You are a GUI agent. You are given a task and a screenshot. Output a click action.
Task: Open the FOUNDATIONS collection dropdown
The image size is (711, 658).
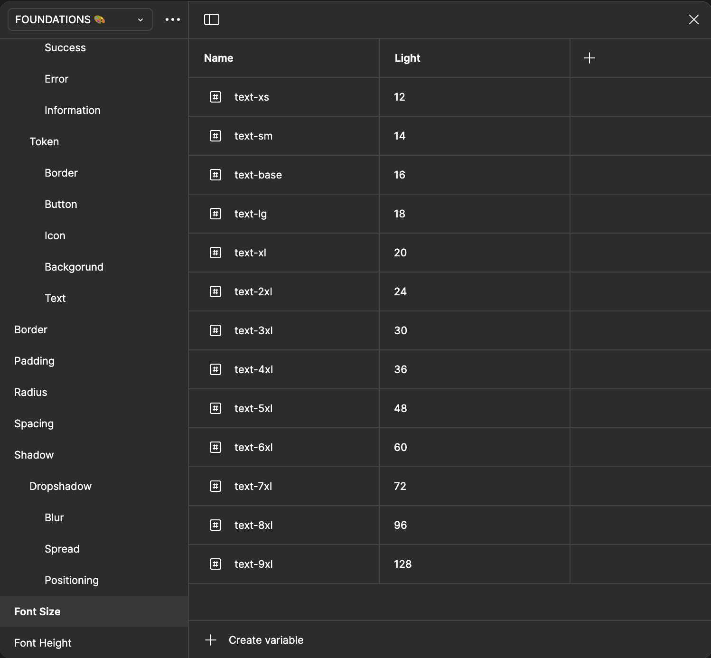(x=80, y=19)
